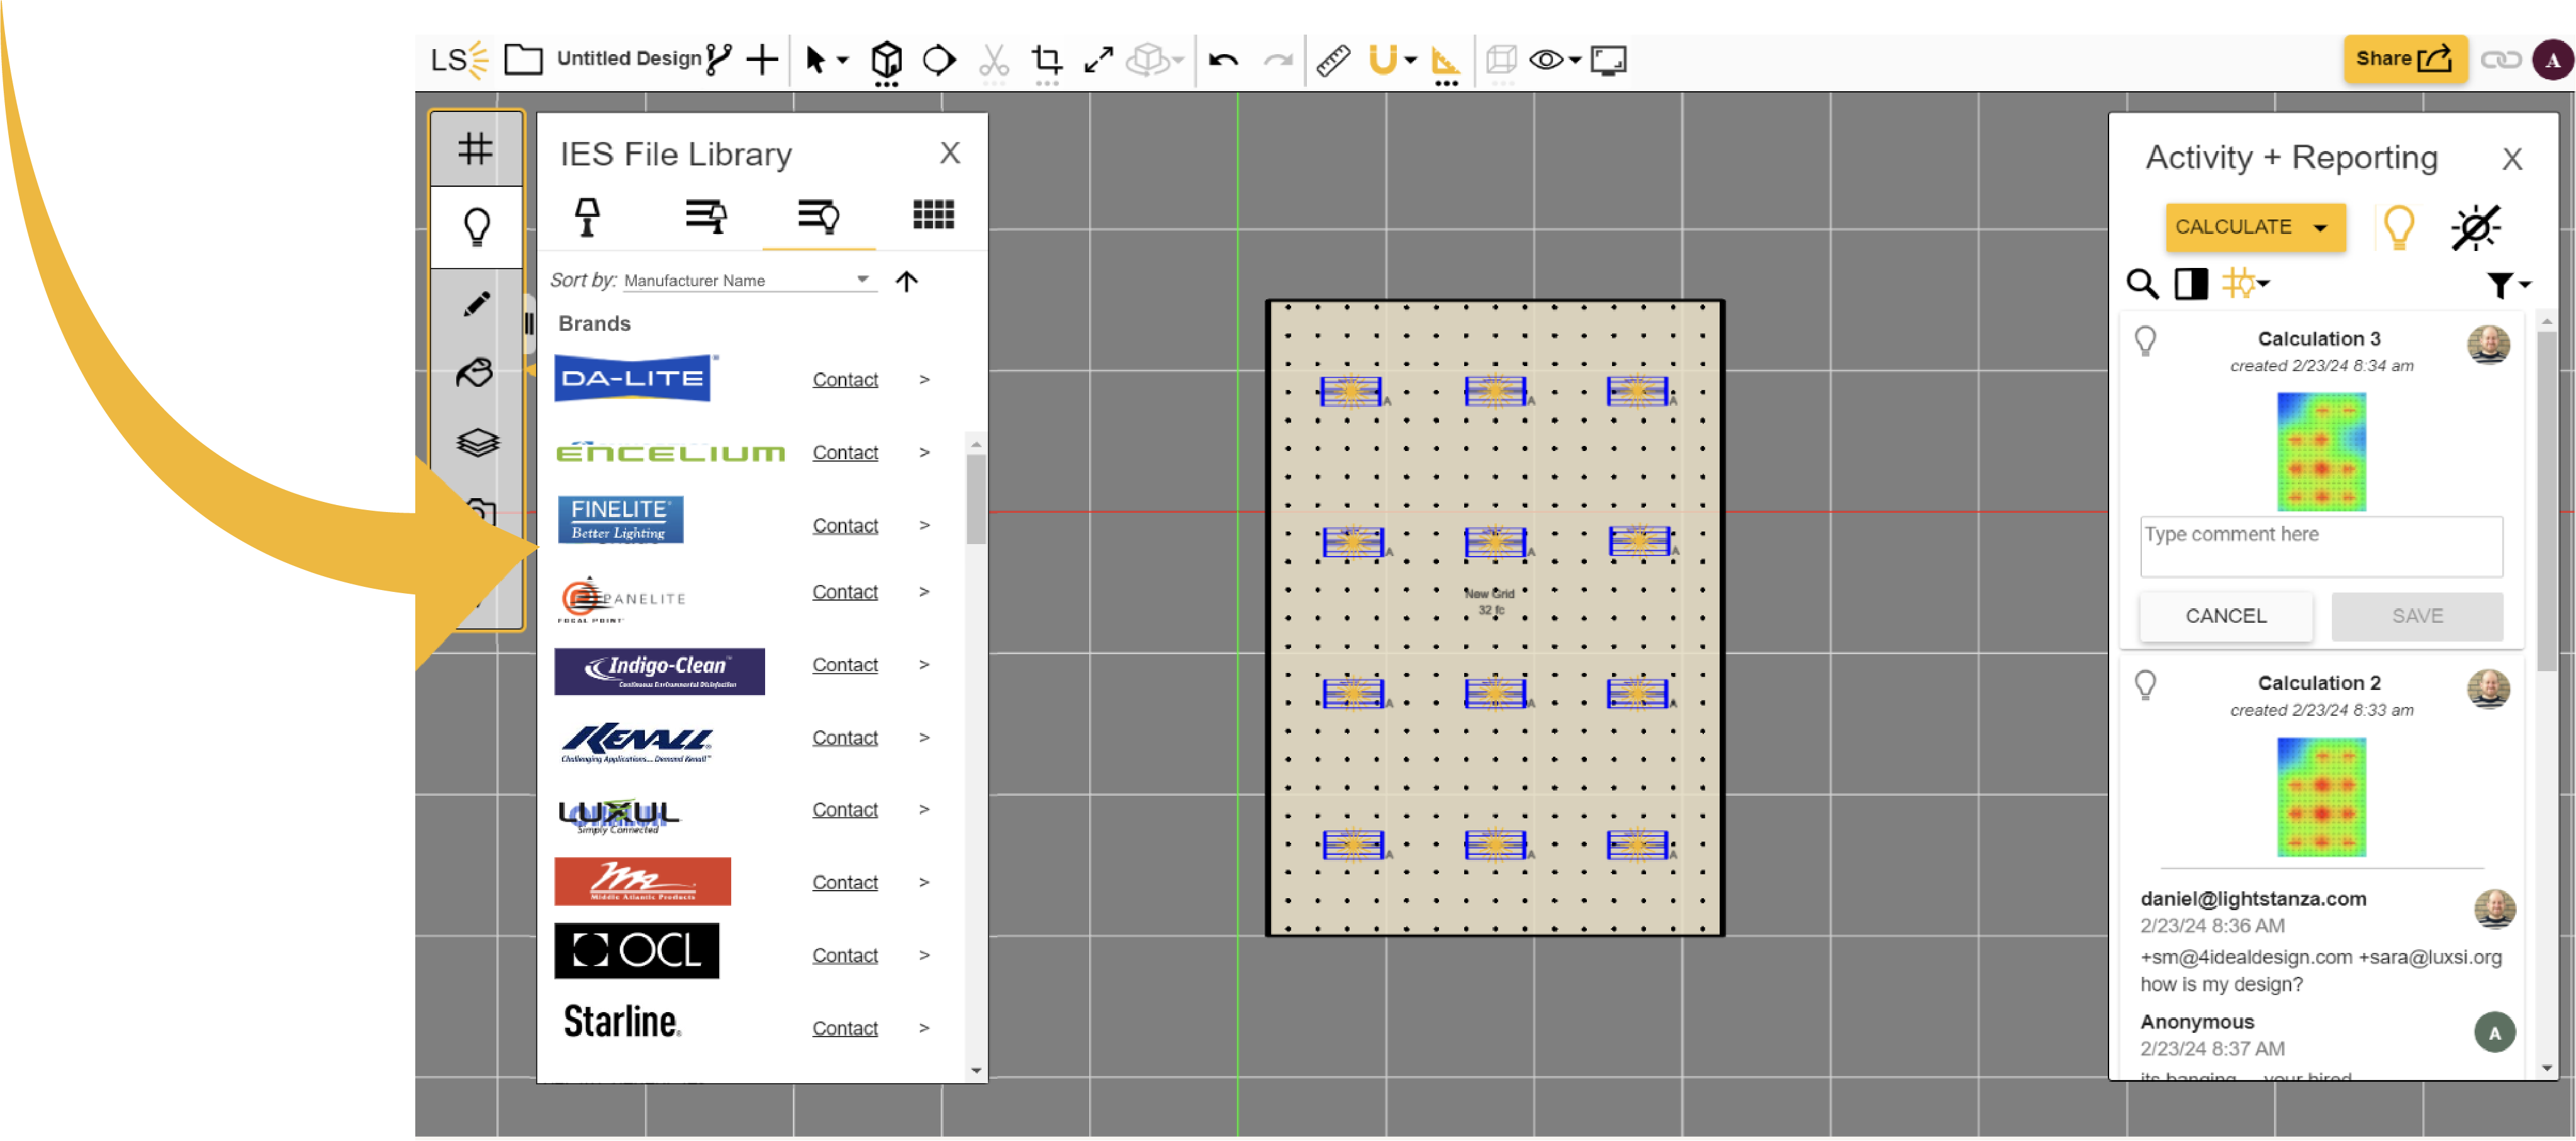2576x1141 pixels.
Task: Click the IES library vertical scrollbar
Action: point(976,499)
